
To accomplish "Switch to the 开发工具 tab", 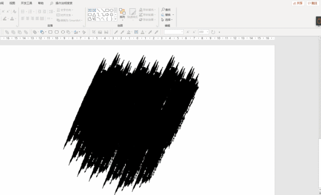I will pos(27,3).
